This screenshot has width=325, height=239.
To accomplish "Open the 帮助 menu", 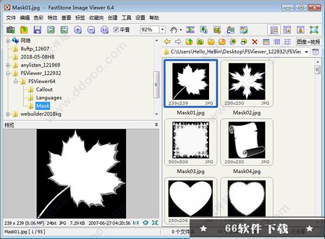I will coord(154,18).
